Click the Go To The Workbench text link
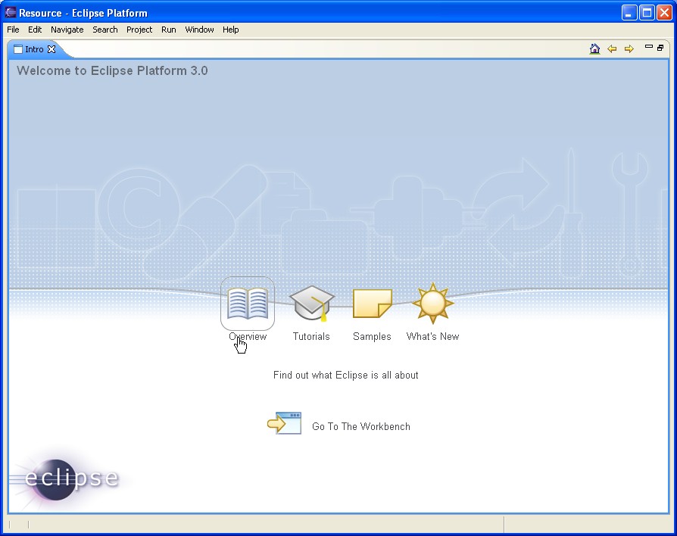This screenshot has width=677, height=536. coord(361,426)
